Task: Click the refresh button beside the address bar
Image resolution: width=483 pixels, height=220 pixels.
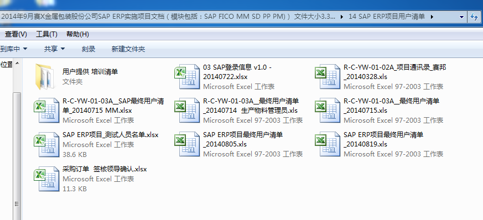Action: (475, 17)
